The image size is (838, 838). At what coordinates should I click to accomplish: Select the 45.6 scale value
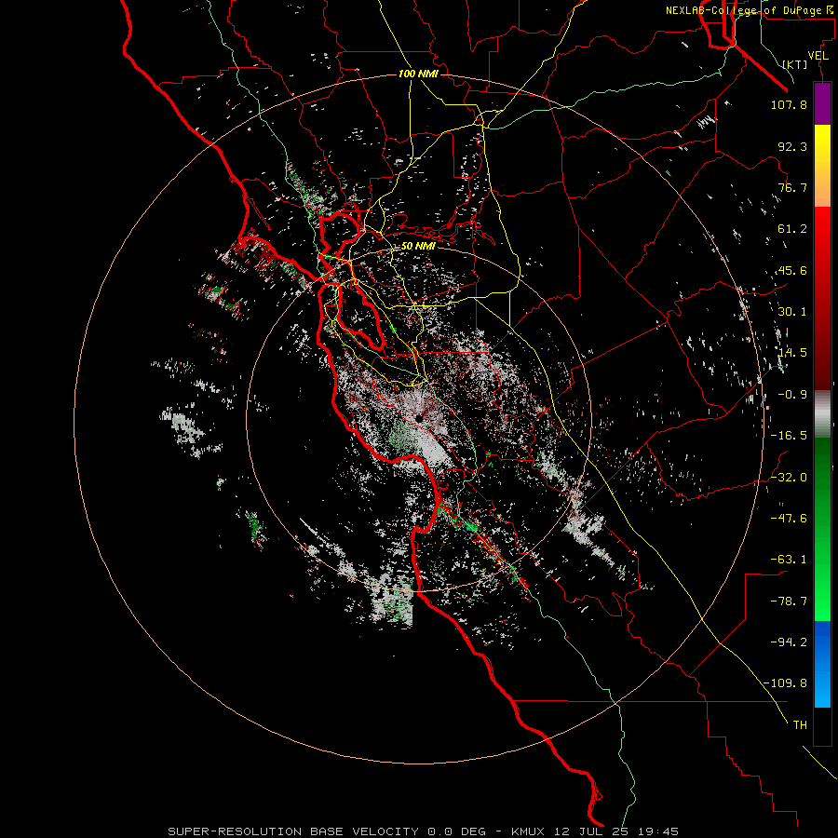tap(792, 270)
